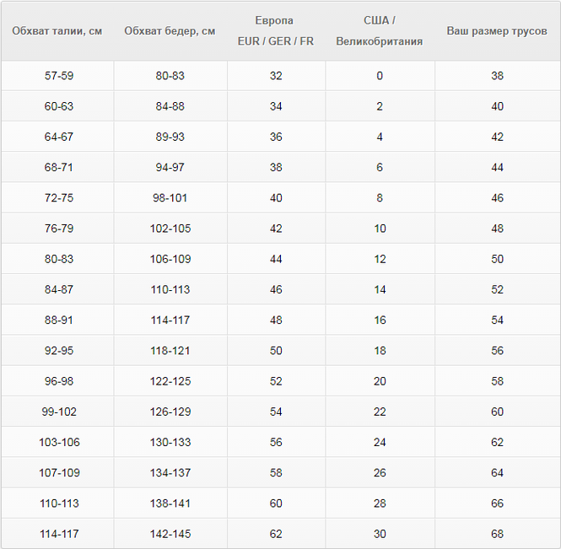This screenshot has height=549, width=561.
Task: Click the 'Обхват бедер, см' column header
Action: coord(170,31)
